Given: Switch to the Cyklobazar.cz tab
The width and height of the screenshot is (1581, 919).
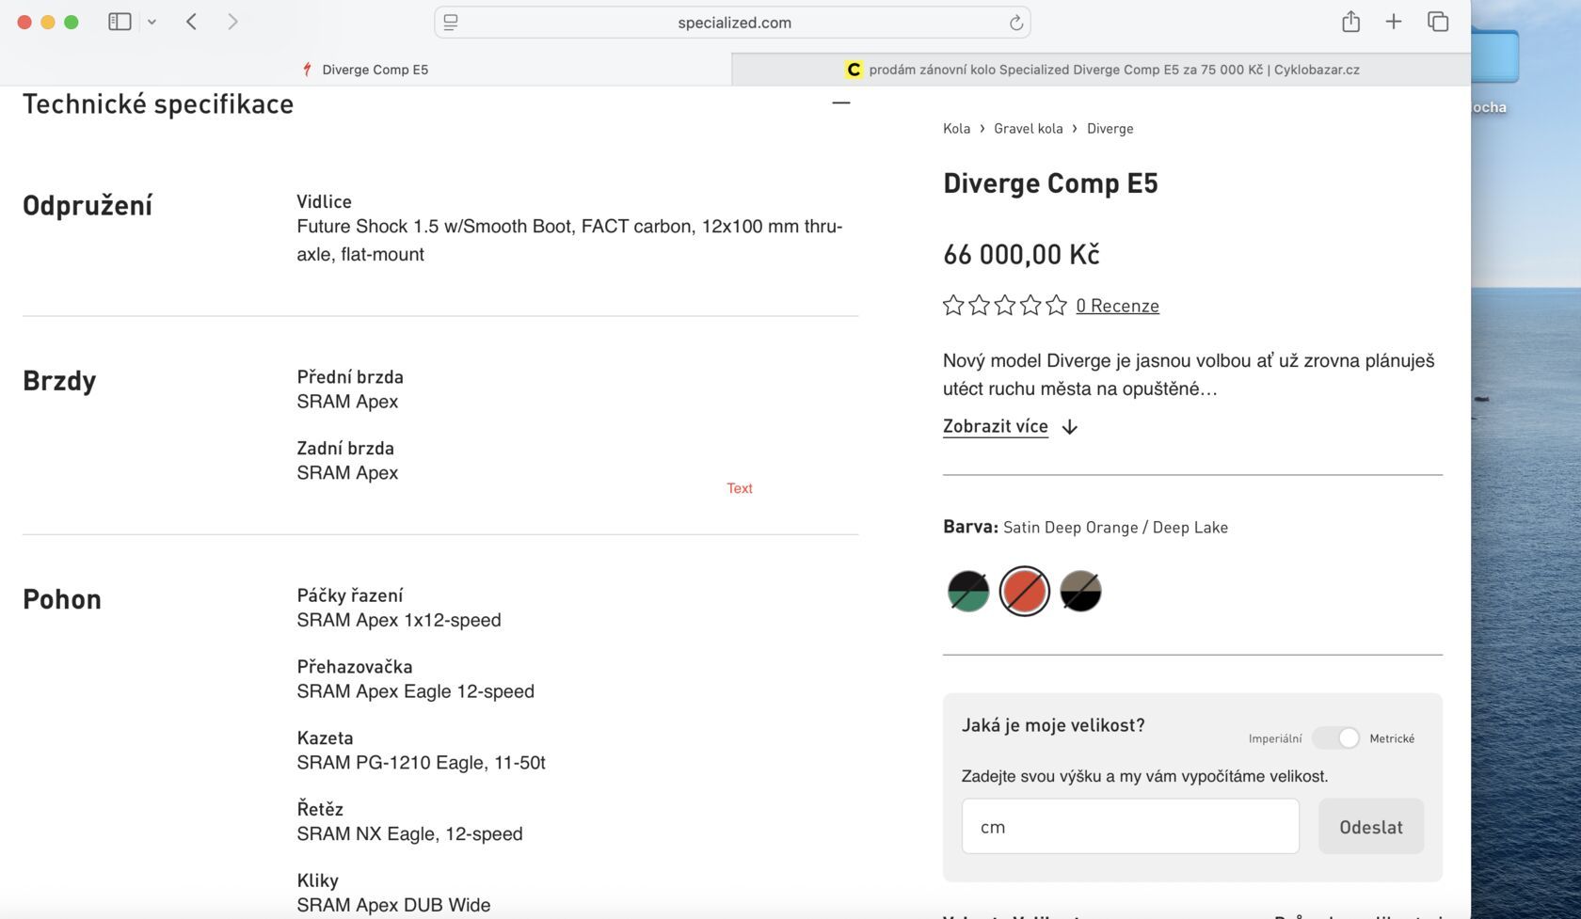Looking at the screenshot, I should 1101,70.
